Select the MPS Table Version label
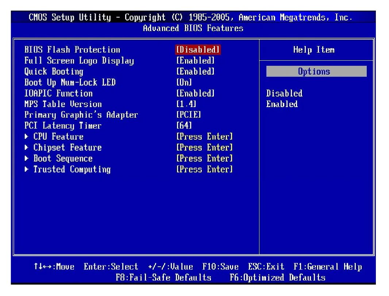Image resolution: width=389 pixels, height=296 pixels. pos(63,105)
